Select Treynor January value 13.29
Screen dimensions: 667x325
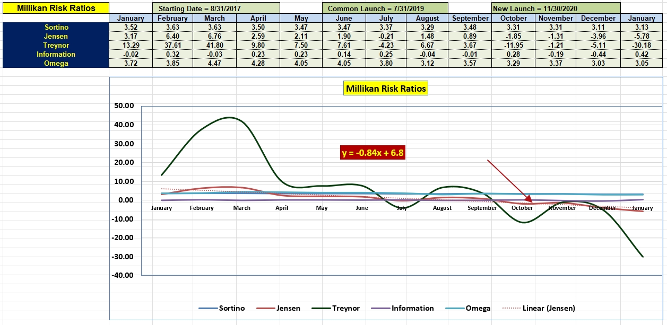[x=131, y=45]
